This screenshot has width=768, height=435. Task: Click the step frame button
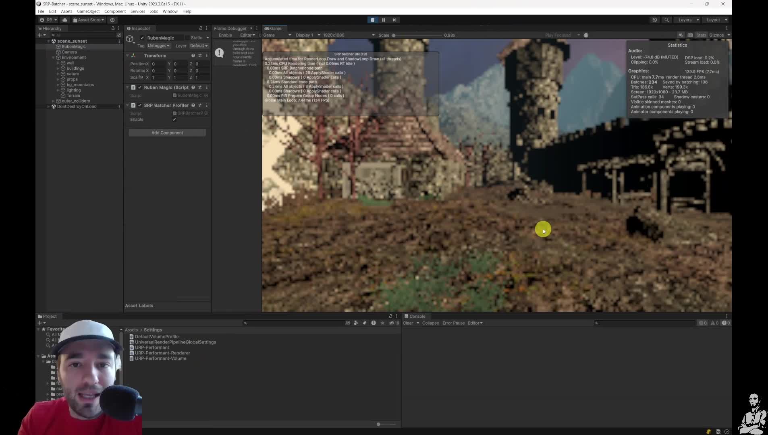click(x=394, y=20)
